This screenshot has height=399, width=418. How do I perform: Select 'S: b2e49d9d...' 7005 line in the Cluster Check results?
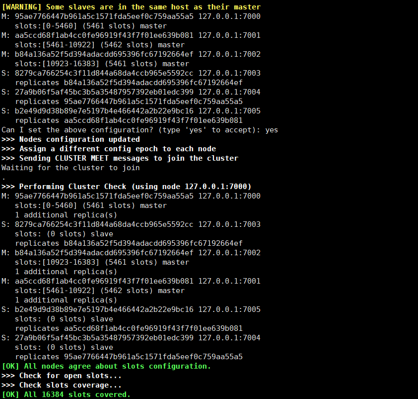131,309
